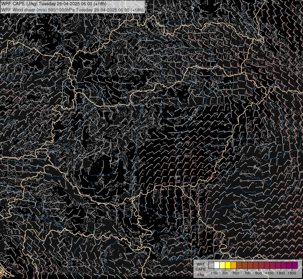Viewport: 303px width, 279px height.
Task: Click the 1300 legend label
Action: tap(281, 273)
